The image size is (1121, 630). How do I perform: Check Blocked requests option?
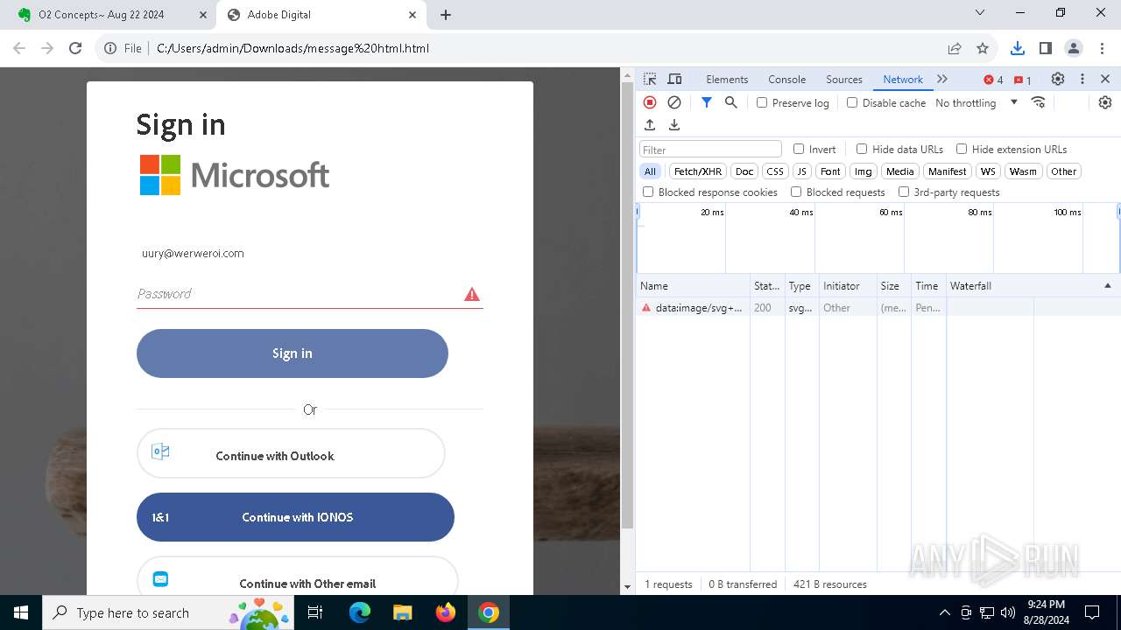pyautogui.click(x=796, y=192)
